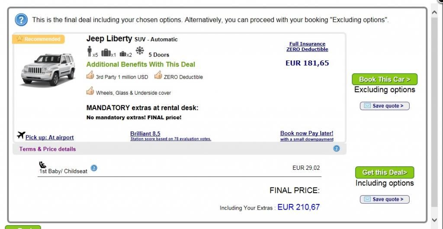Click the Recommended star badge
This screenshot has height=229, width=443.
pos(39,39)
